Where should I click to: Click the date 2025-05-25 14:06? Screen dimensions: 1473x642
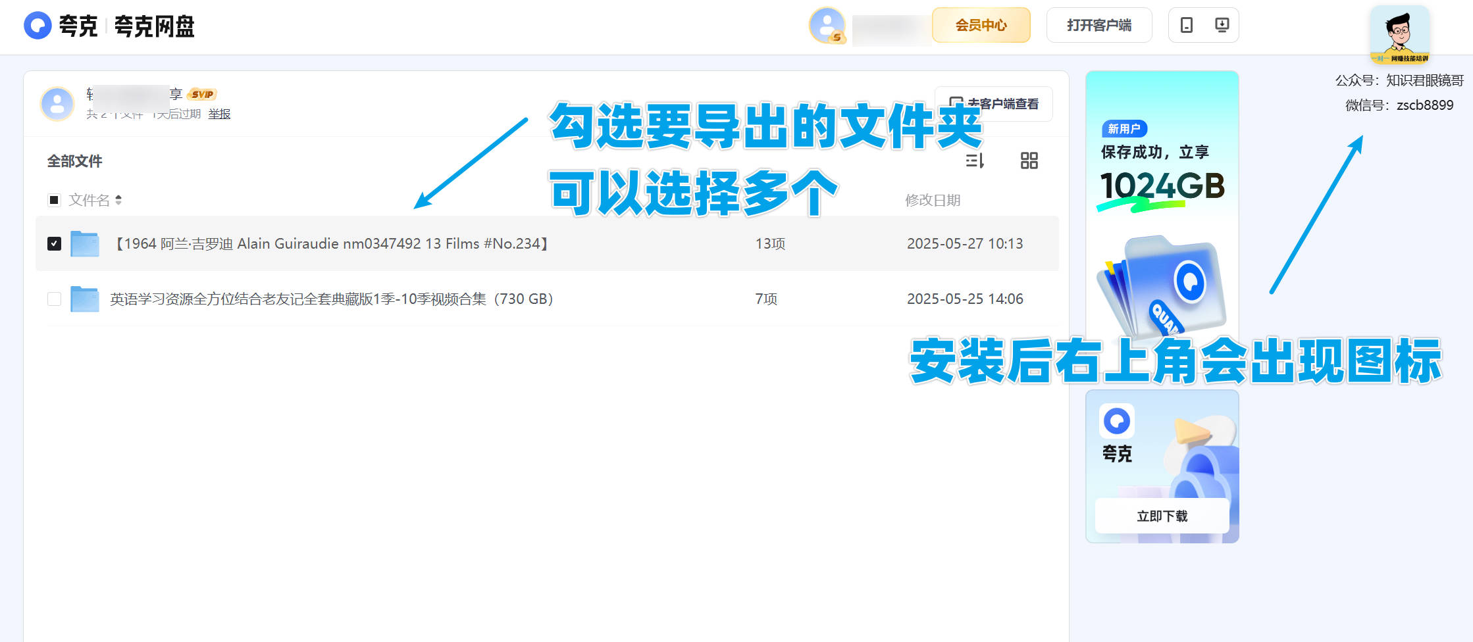pyautogui.click(x=965, y=299)
